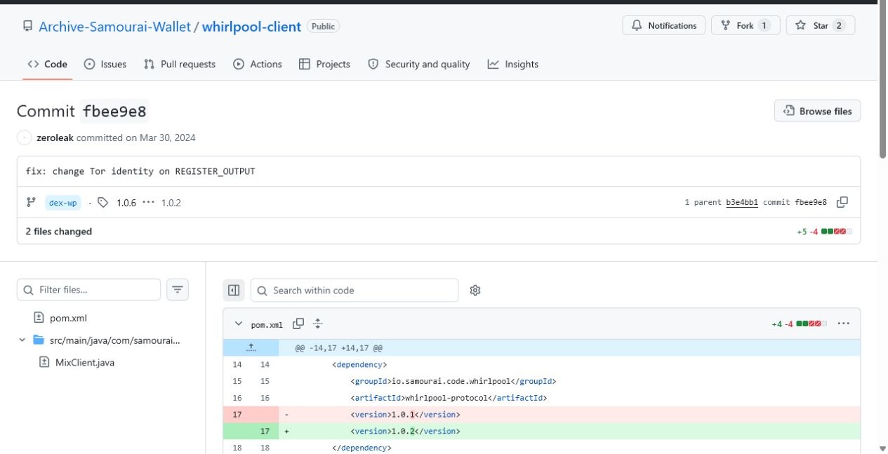Click the folder icon of src/main/java
The height and width of the screenshot is (454, 888).
point(39,340)
